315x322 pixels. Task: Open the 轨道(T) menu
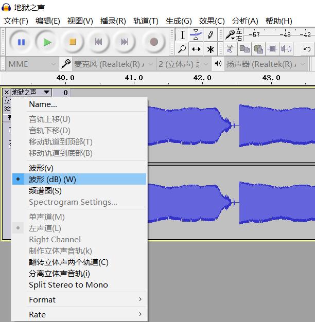(x=146, y=21)
